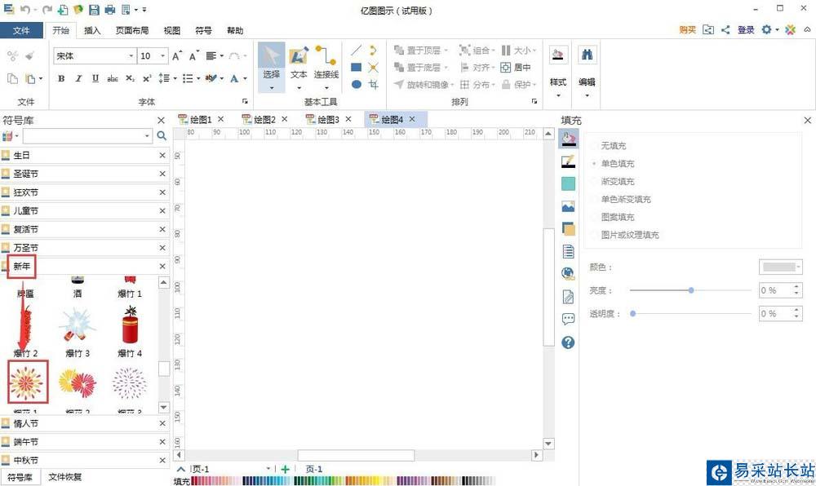Open the layers panel icon
The height and width of the screenshot is (486, 816).
(568, 228)
